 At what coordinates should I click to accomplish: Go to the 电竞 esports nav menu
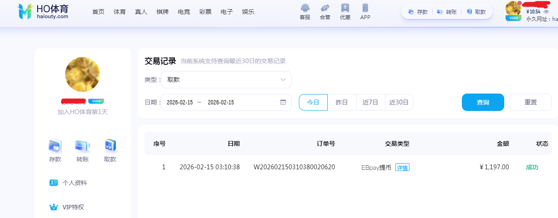[184, 12]
